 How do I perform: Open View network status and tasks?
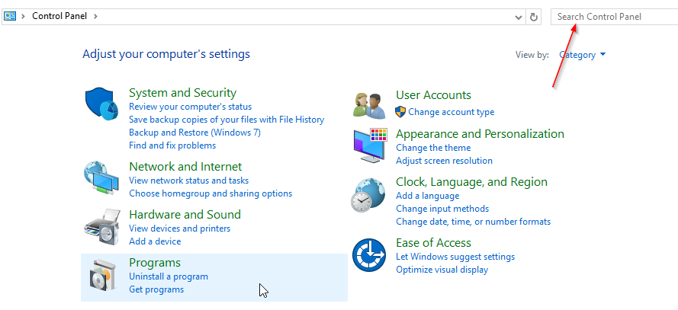189,181
